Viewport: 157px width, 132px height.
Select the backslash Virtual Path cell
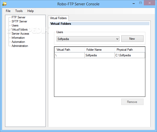click(69, 55)
